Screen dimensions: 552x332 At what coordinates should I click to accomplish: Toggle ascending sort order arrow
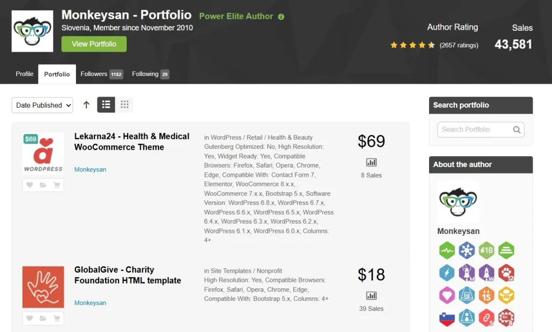click(86, 105)
